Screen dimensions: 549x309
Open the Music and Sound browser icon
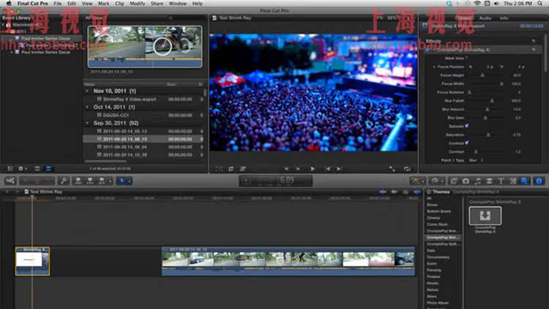(x=477, y=181)
